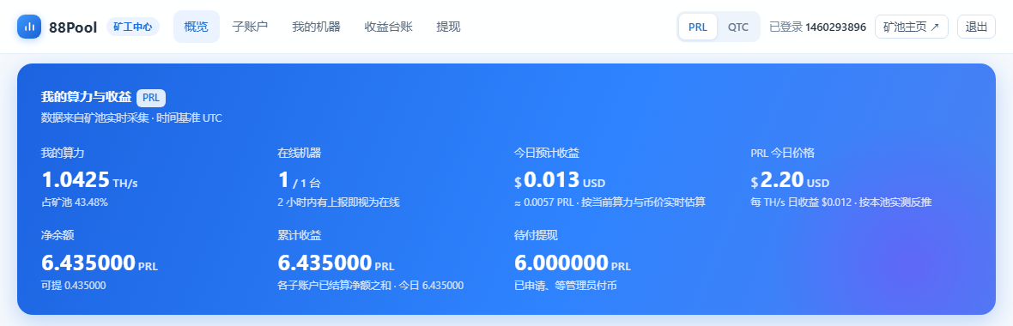This screenshot has height=326, width=1013.
Task: Click the 今日预计收益 label
Action: click(x=547, y=153)
